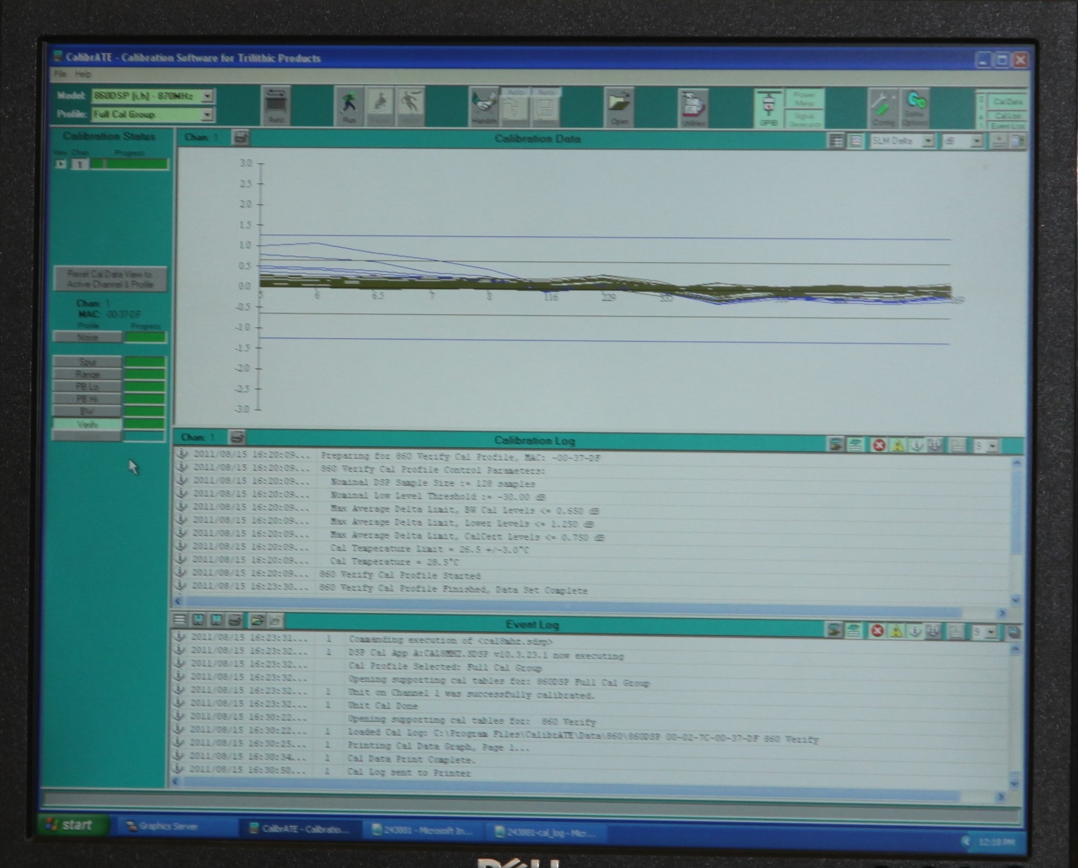The height and width of the screenshot is (868, 1078).
Task: Click the Auto calibration toolbar icon
Action: tap(276, 106)
